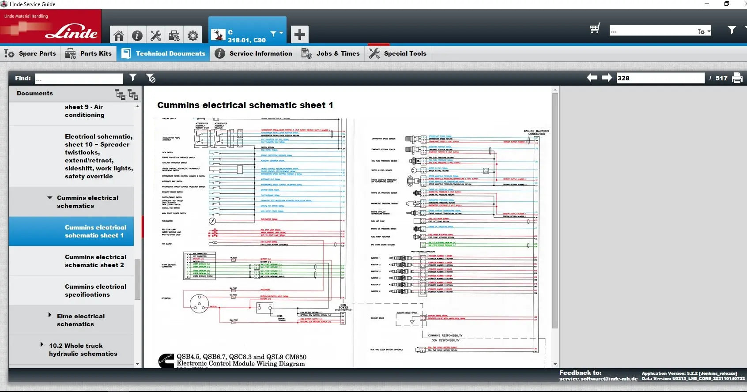This screenshot has height=392, width=747.
Task: Switch to the Spare Parts tab
Action: point(30,53)
